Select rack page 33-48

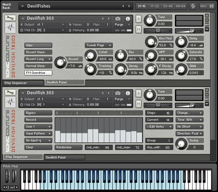(x=168, y=6)
